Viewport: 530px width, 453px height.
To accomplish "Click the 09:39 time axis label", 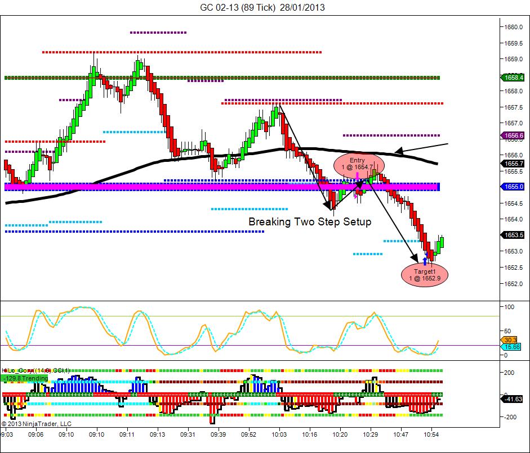I will click(x=218, y=434).
